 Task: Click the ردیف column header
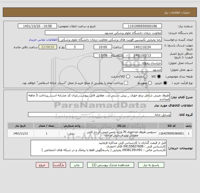click(189, 126)
